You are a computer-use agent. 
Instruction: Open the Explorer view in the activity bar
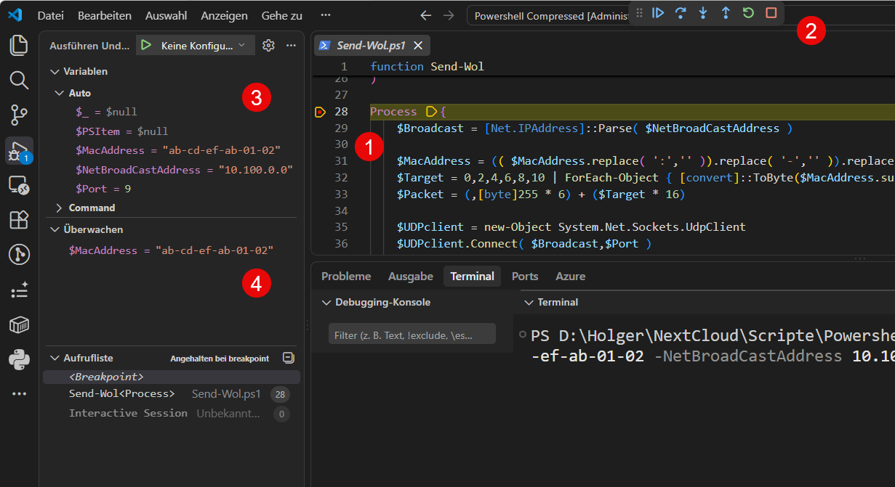pyautogui.click(x=19, y=46)
